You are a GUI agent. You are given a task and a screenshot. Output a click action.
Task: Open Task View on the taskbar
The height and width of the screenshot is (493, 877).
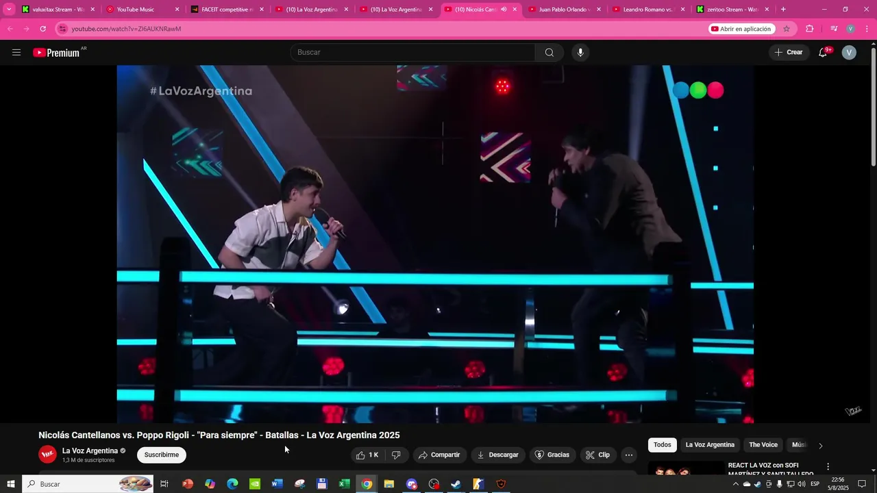[164, 484]
